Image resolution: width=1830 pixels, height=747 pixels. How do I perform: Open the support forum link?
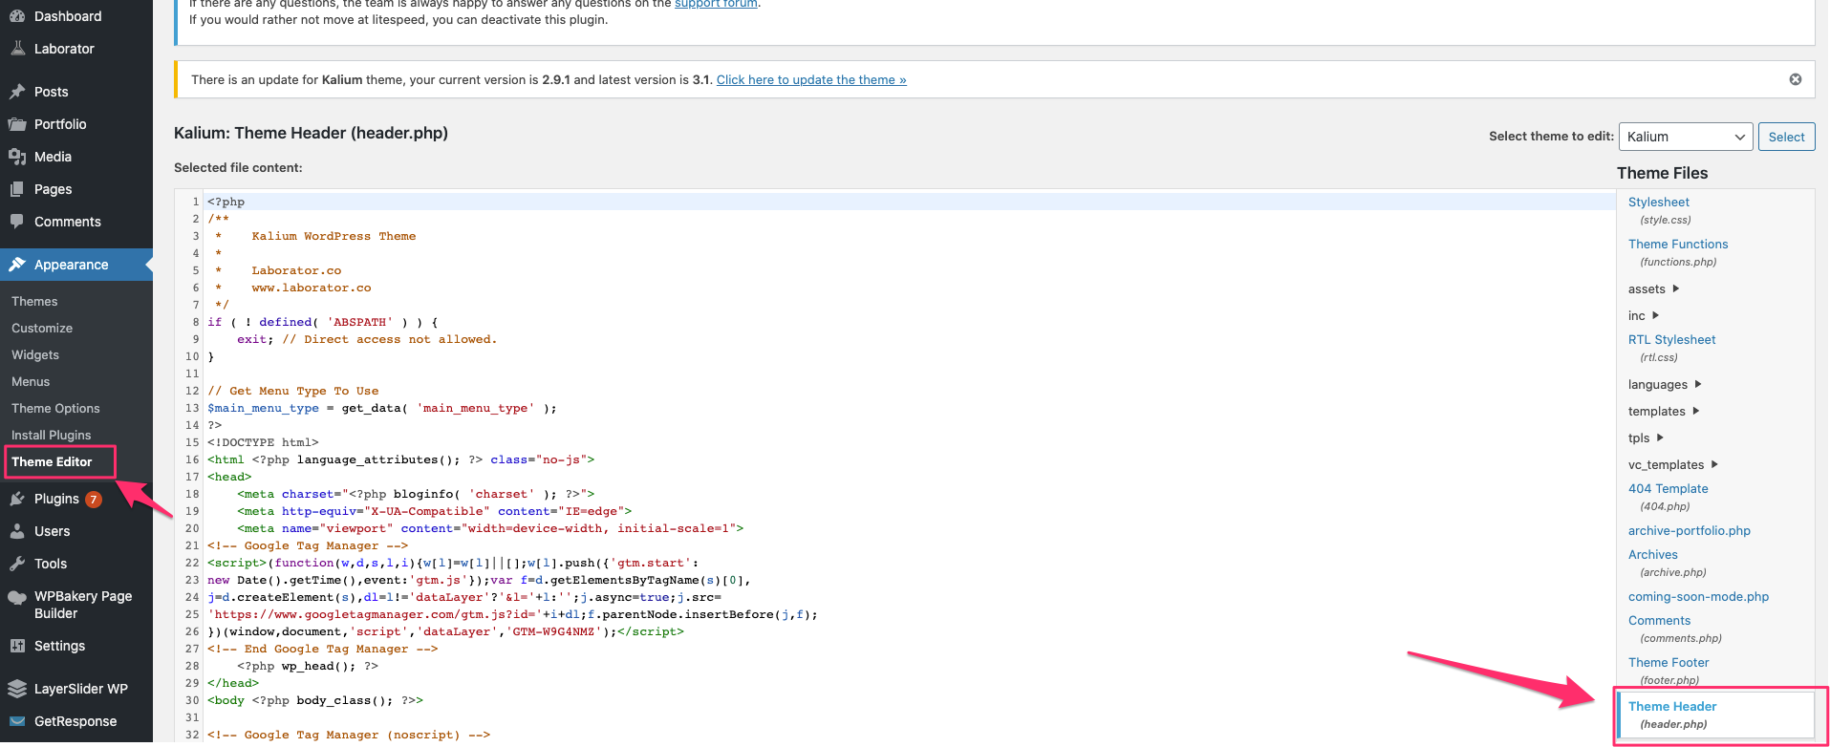[716, 4]
